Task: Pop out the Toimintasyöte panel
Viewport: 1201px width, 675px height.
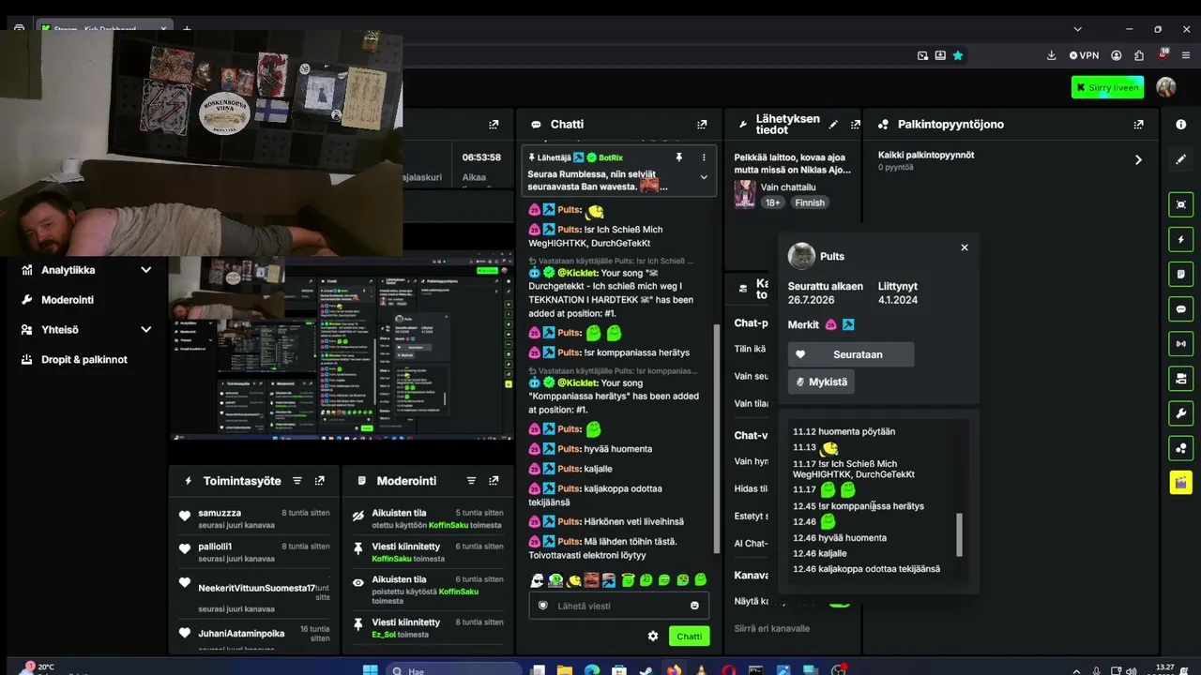Action: [x=320, y=481]
